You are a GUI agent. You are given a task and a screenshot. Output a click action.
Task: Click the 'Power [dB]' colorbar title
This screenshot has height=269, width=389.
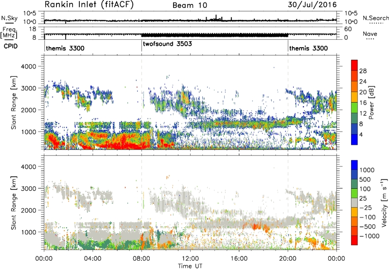pos(371,102)
